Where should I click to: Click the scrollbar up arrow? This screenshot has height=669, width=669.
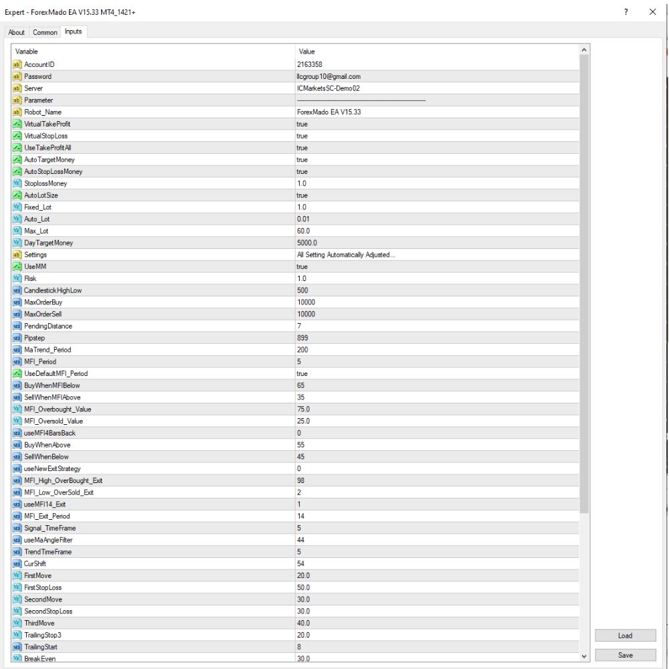pos(584,50)
